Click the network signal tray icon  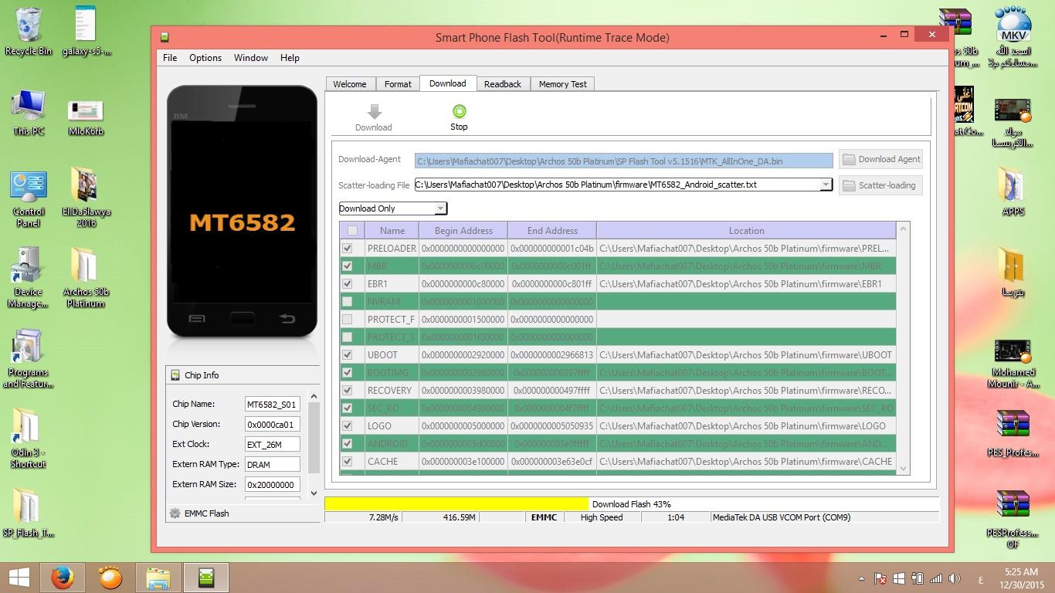pyautogui.click(x=936, y=578)
